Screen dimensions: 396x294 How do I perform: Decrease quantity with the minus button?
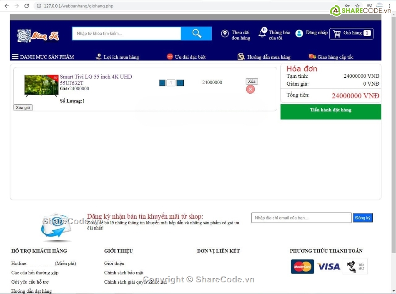coord(162,83)
